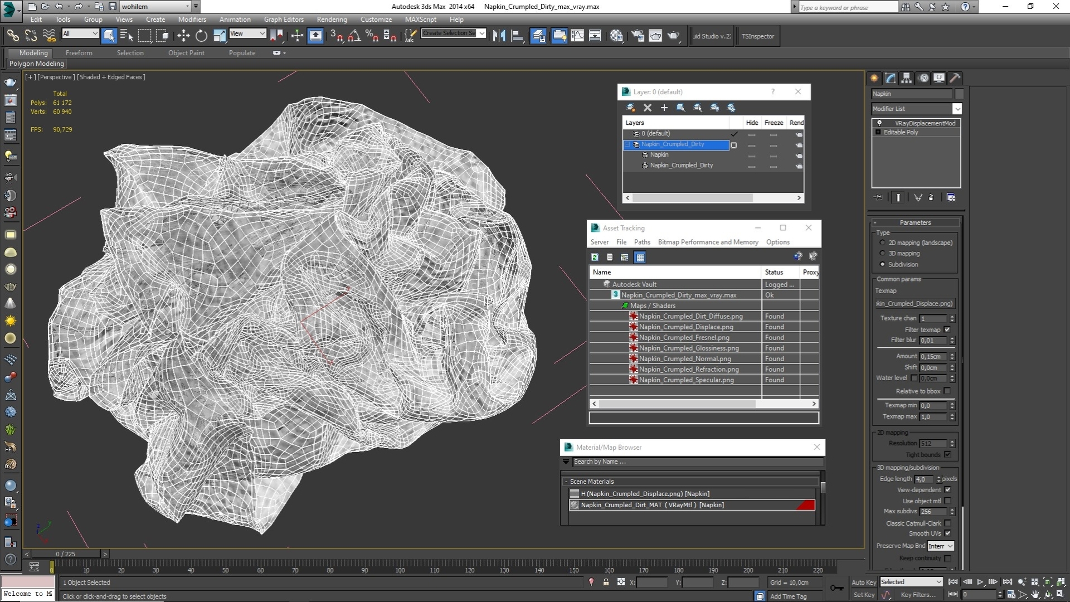Open Asset Tracking Paths menu
The image size is (1070, 602).
(642, 242)
